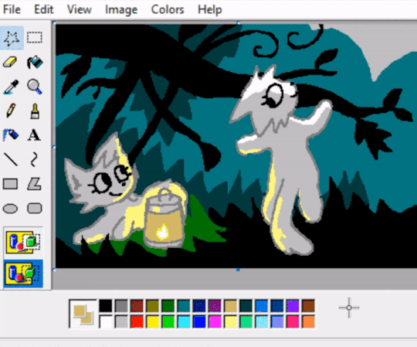This screenshot has width=417, height=347.
Task: Choose the bright green swatch
Action: (168, 321)
